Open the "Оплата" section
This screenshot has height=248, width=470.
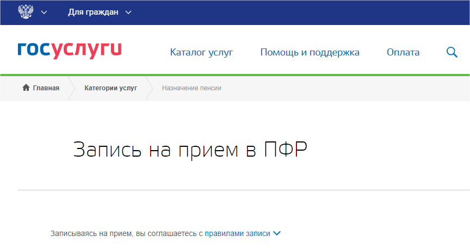click(x=403, y=52)
